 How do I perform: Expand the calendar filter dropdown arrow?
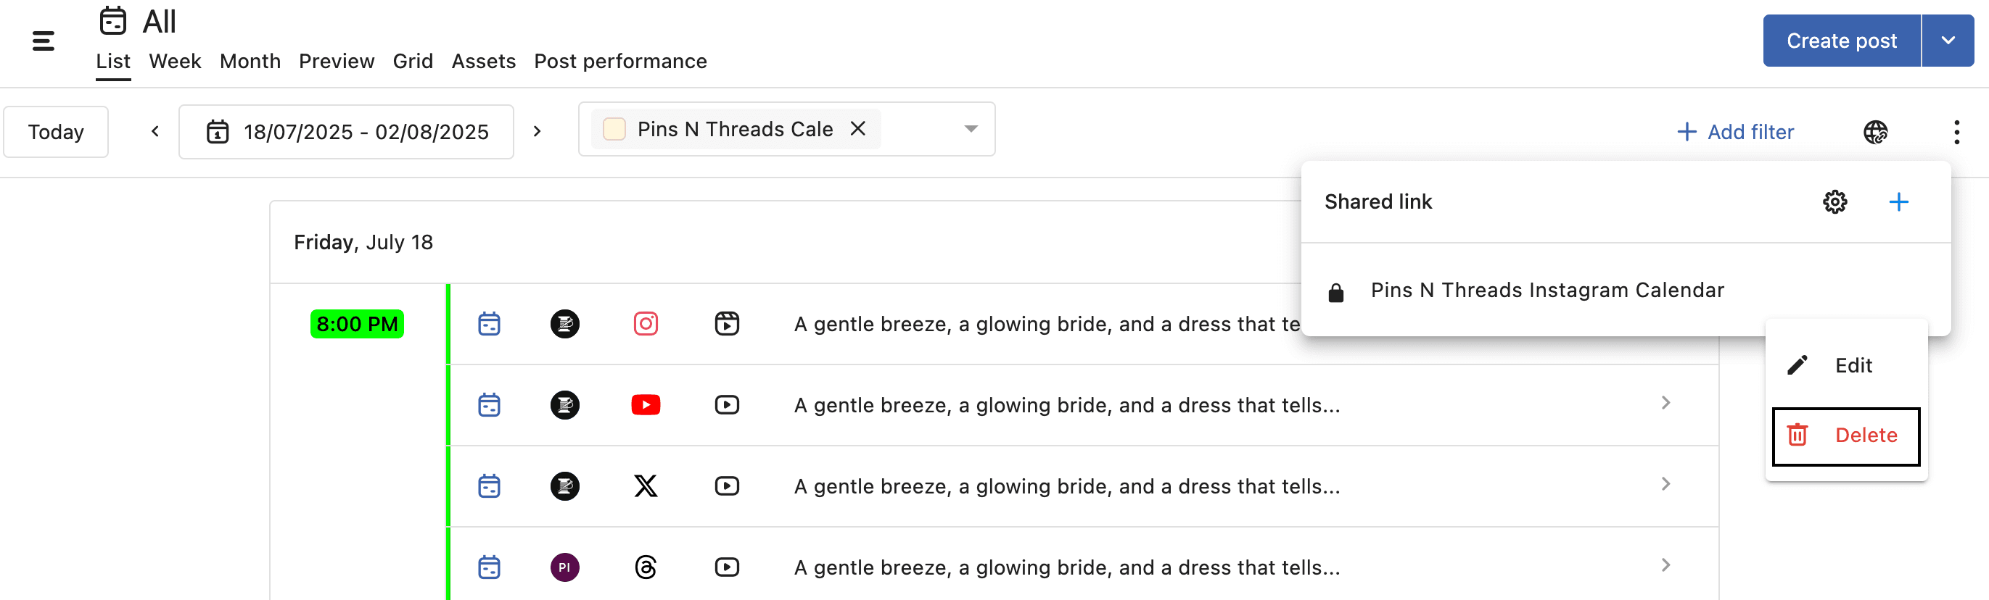pos(971,129)
